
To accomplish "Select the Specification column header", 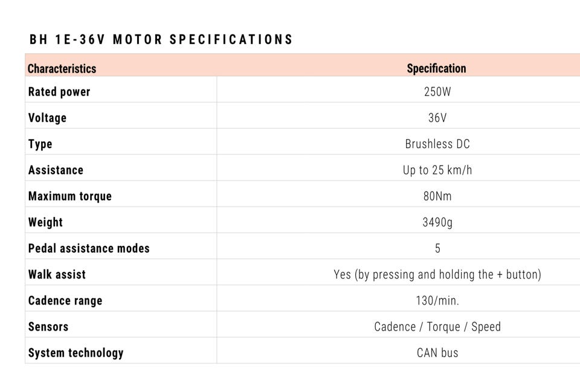I will [436, 68].
